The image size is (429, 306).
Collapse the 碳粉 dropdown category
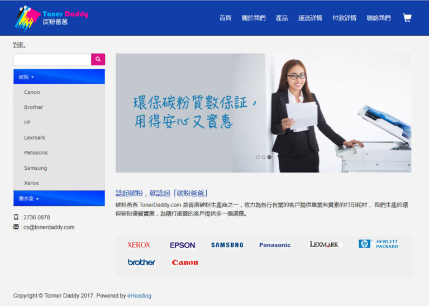(26, 77)
